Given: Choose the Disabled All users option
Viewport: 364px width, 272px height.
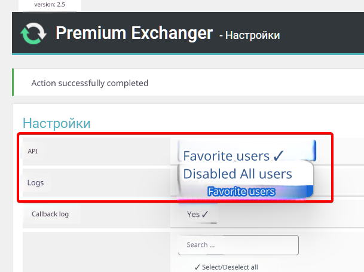Looking at the screenshot, I should (x=237, y=174).
